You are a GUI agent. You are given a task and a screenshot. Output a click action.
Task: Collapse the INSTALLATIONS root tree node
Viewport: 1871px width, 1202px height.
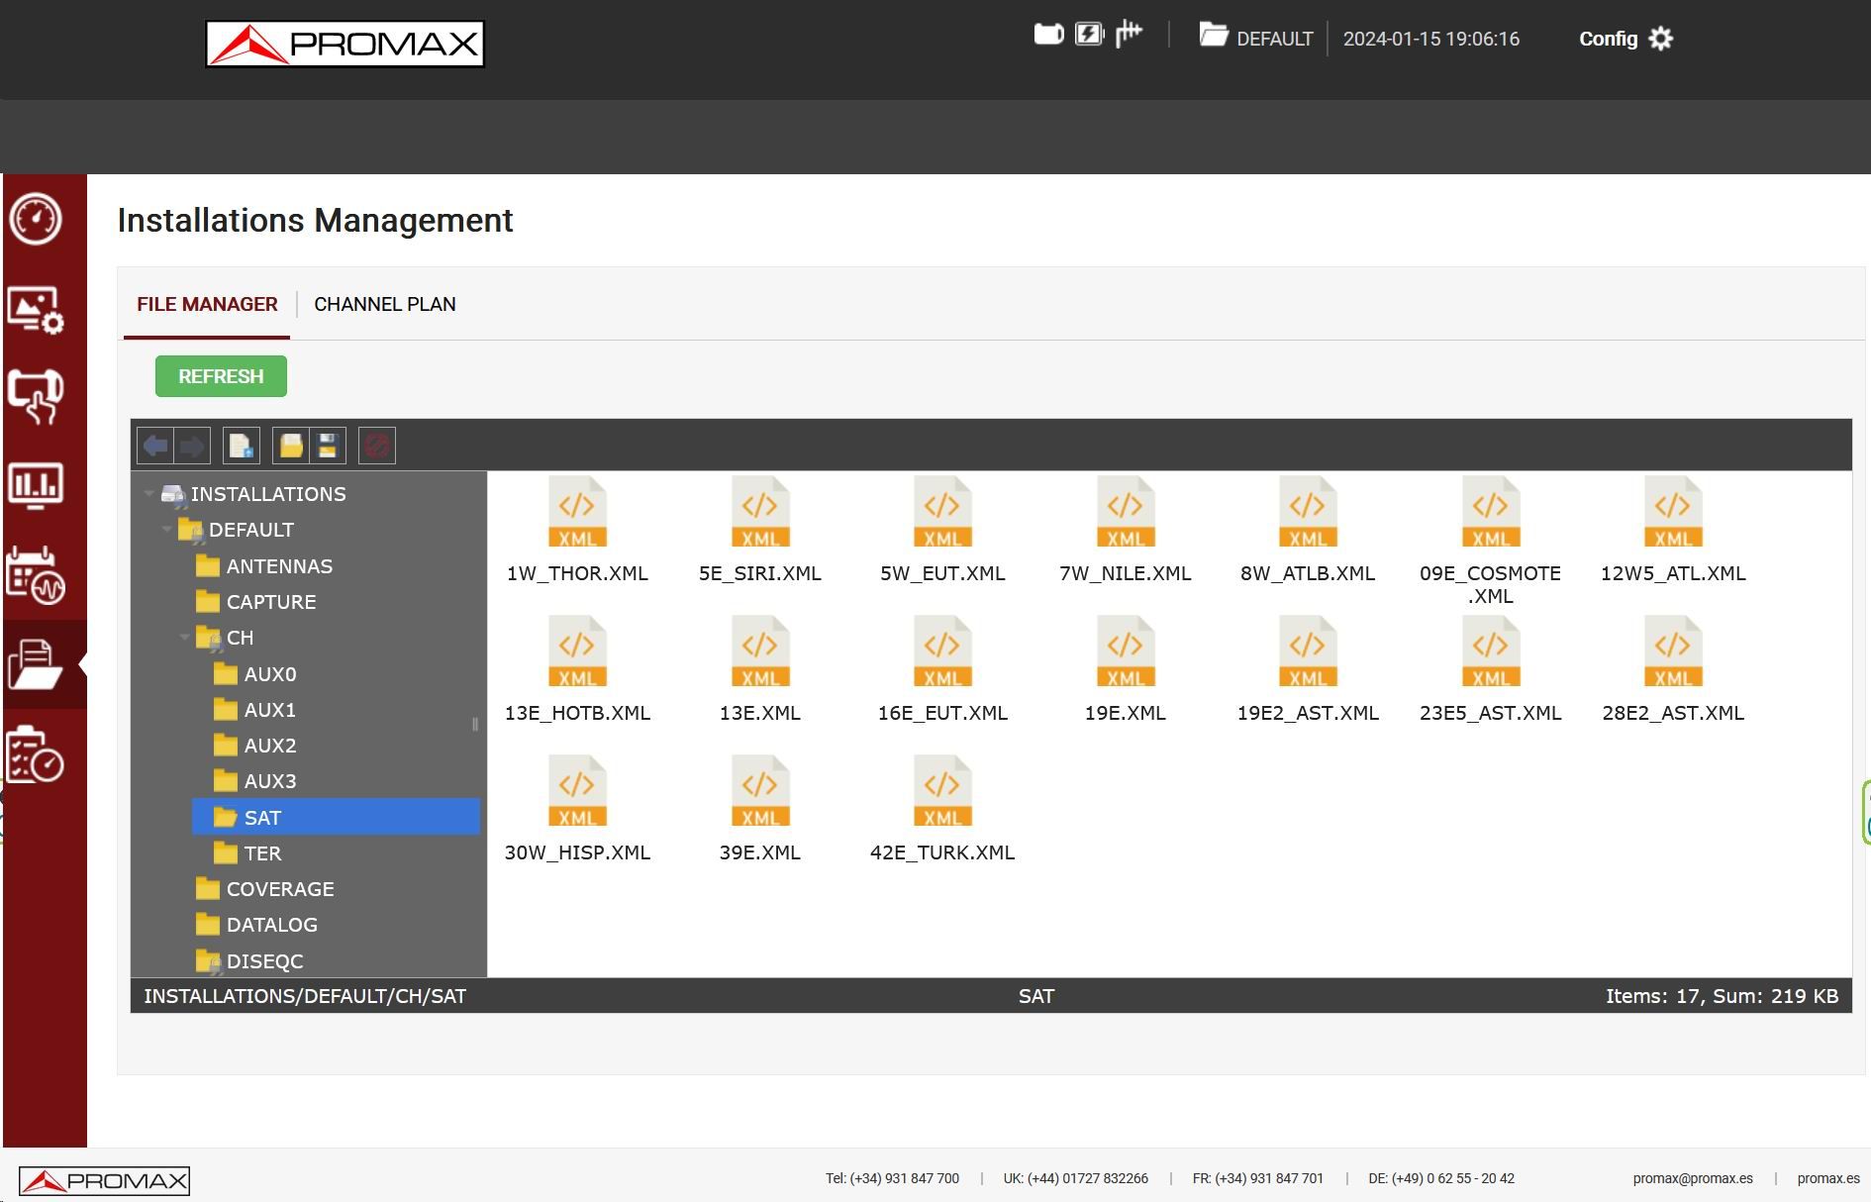tap(149, 493)
